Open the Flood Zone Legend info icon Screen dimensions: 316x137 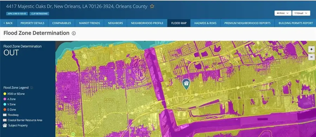[32, 88]
